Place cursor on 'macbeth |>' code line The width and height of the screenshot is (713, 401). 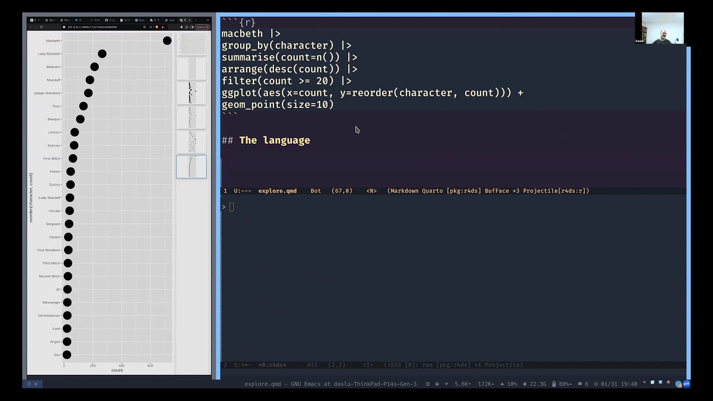click(x=251, y=33)
